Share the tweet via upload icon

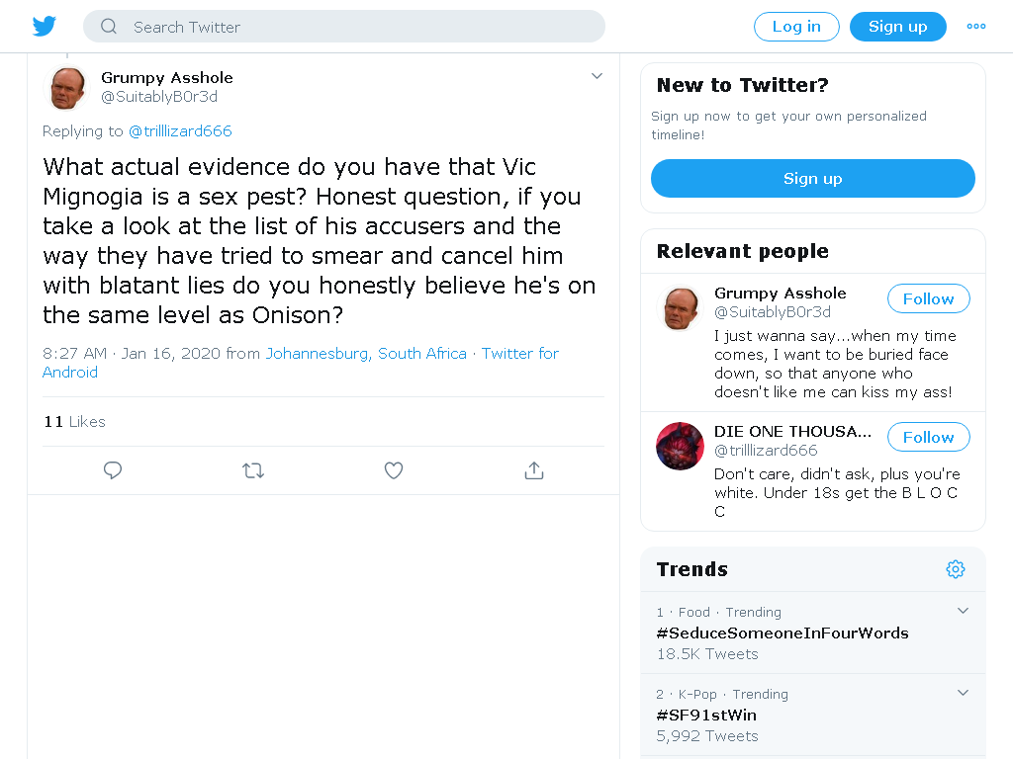point(533,470)
